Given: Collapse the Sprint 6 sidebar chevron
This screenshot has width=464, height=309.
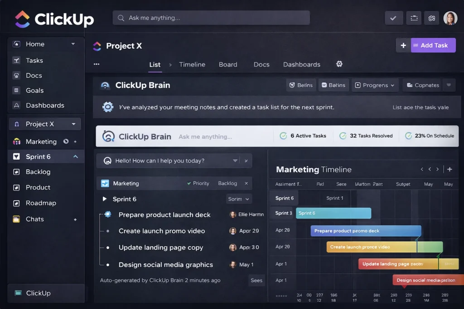Looking at the screenshot, I should [x=75, y=157].
